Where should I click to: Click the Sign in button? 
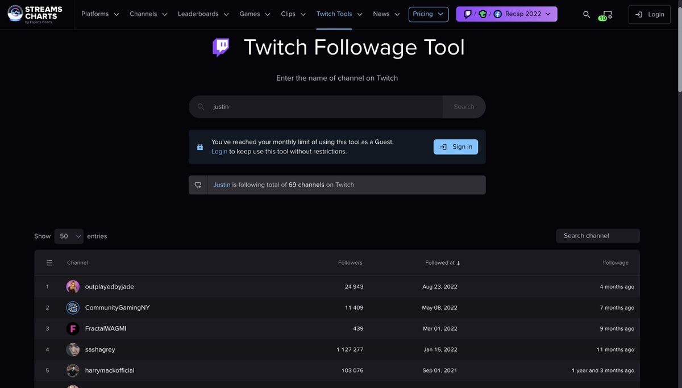(456, 147)
